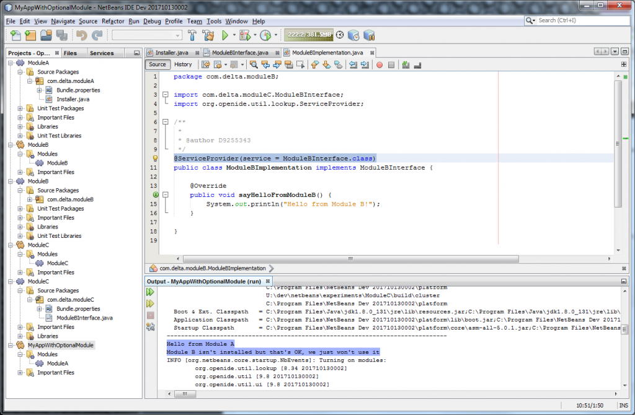
Task: Switch to the Services tab
Action: (x=102, y=53)
